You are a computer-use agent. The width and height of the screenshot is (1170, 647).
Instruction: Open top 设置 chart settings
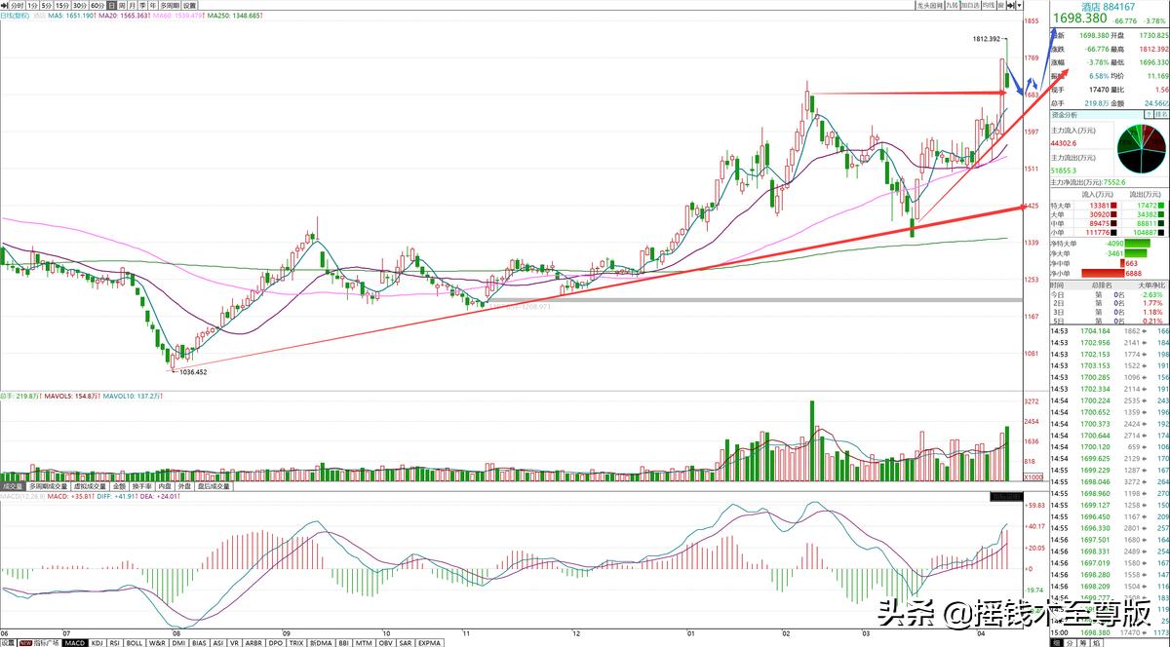click(x=189, y=5)
